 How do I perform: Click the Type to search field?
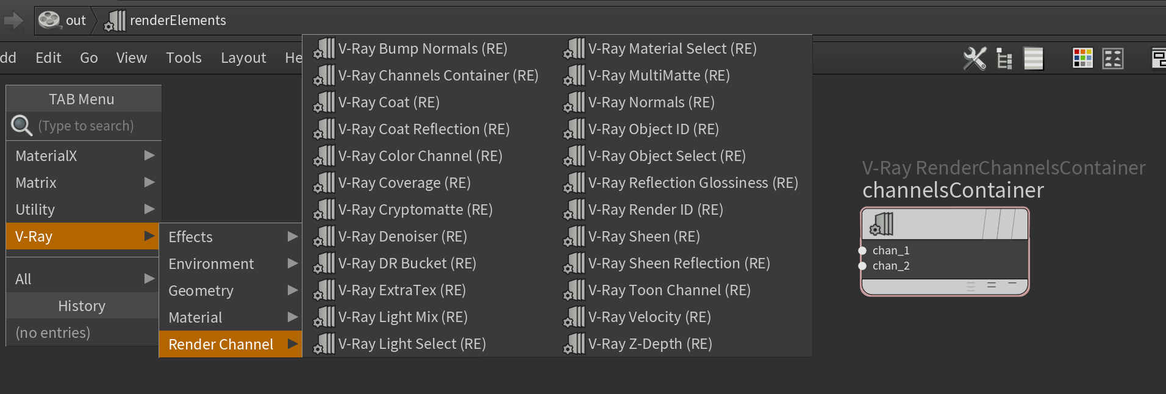[85, 126]
